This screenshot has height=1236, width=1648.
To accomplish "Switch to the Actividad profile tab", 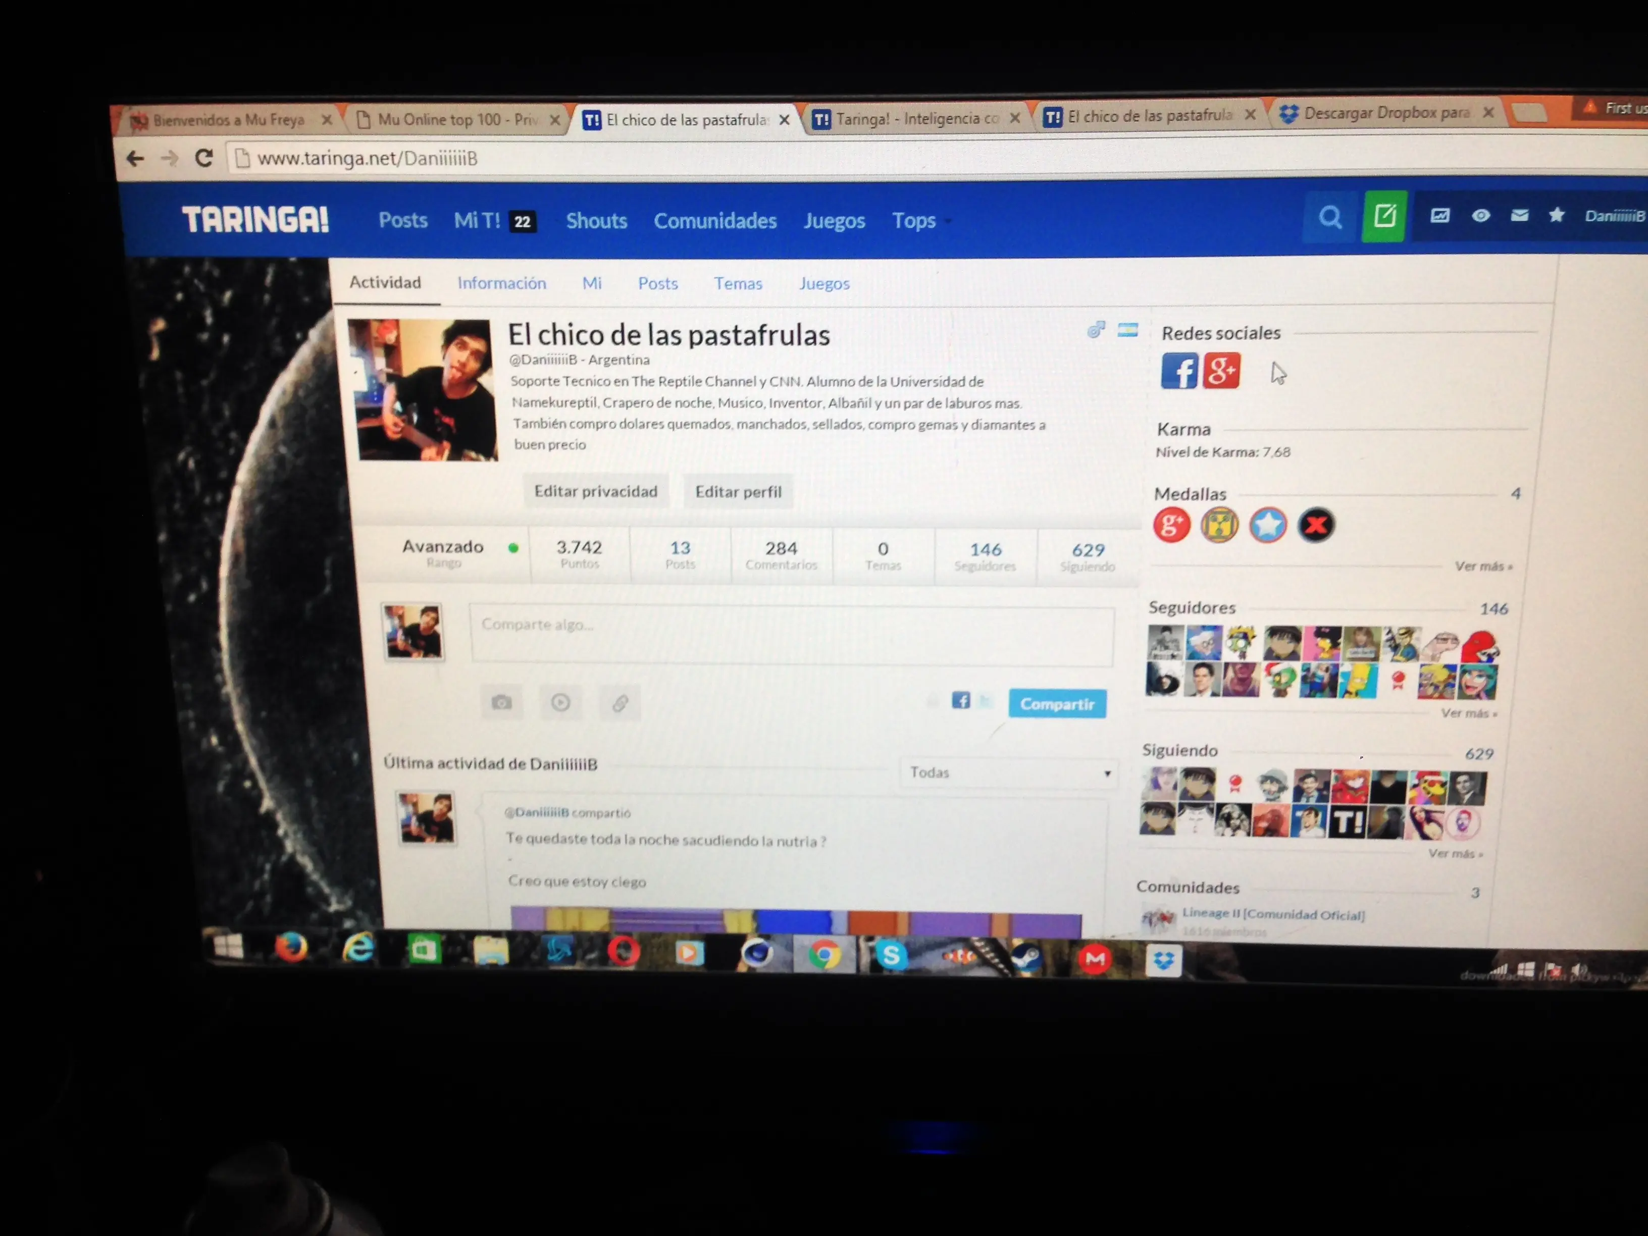I will 385,282.
